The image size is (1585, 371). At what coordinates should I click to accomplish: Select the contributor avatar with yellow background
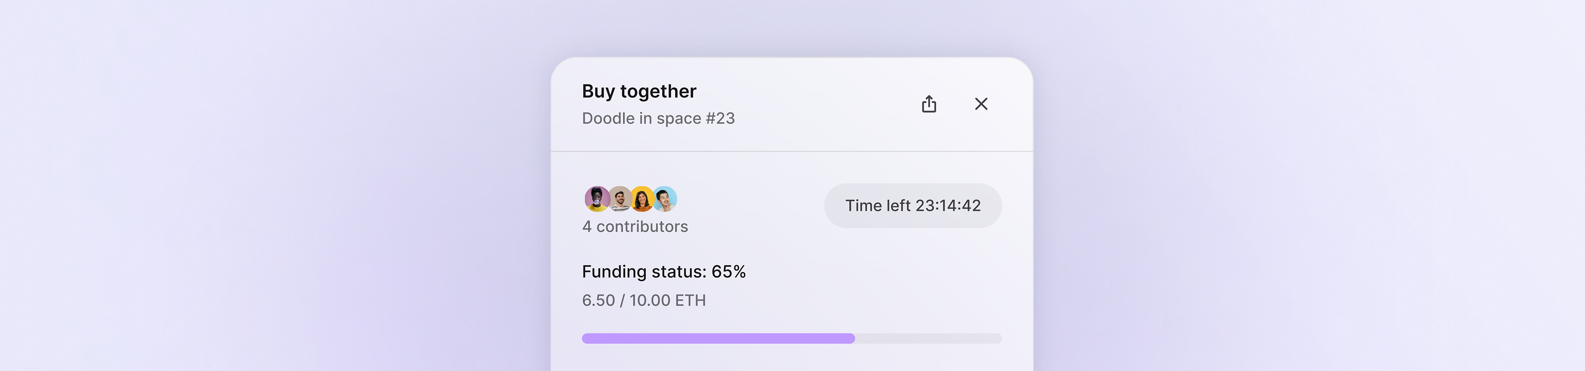[642, 198]
